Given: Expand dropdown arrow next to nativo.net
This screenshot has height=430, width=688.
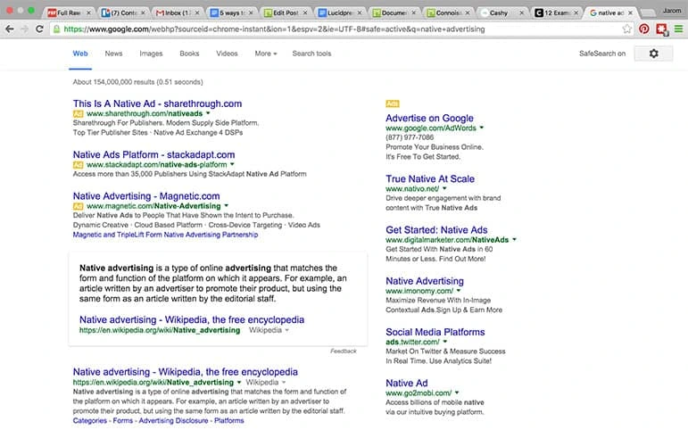Looking at the screenshot, I should pyautogui.click(x=444, y=188).
